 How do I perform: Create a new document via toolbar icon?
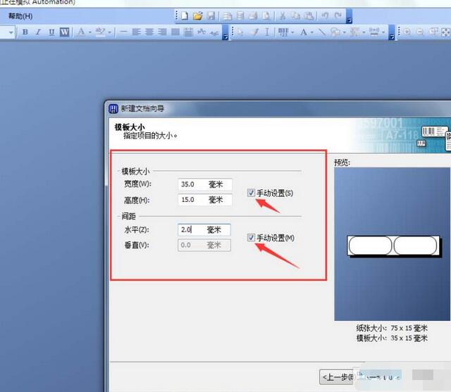tap(185, 15)
